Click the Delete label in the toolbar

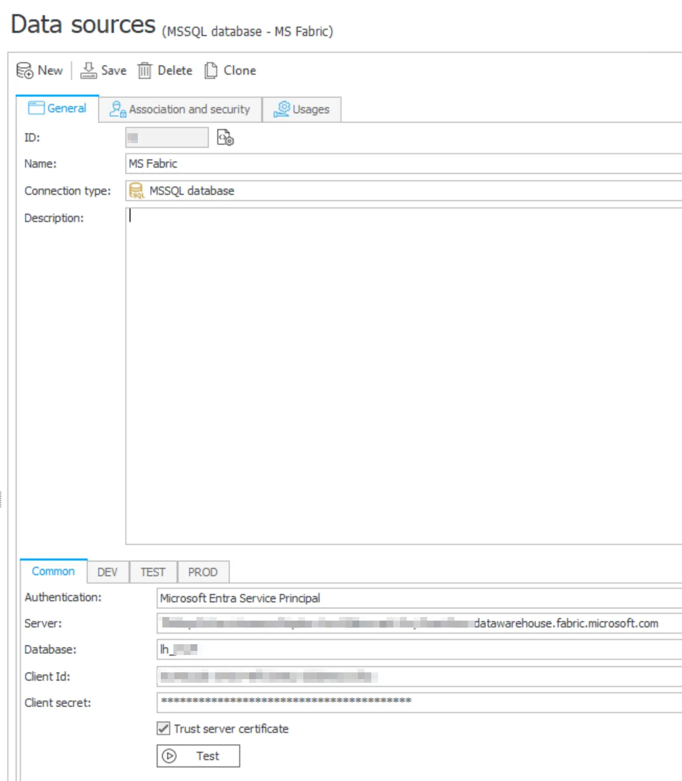(175, 70)
